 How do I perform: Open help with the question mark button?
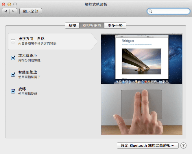[183, 146]
